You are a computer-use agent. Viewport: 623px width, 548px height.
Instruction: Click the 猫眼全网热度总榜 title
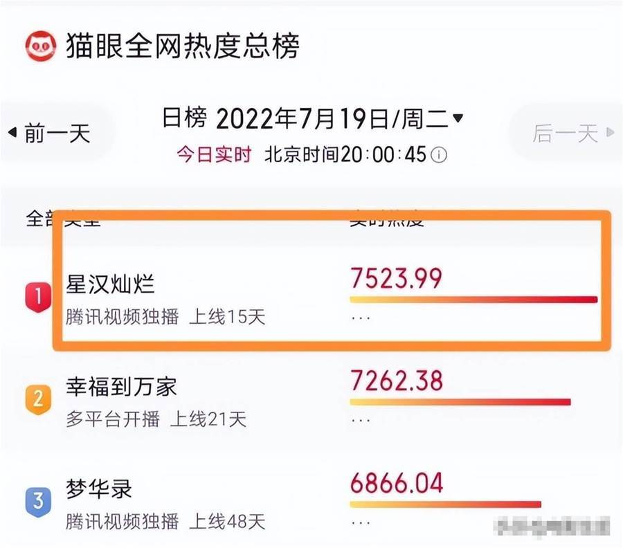[182, 46]
